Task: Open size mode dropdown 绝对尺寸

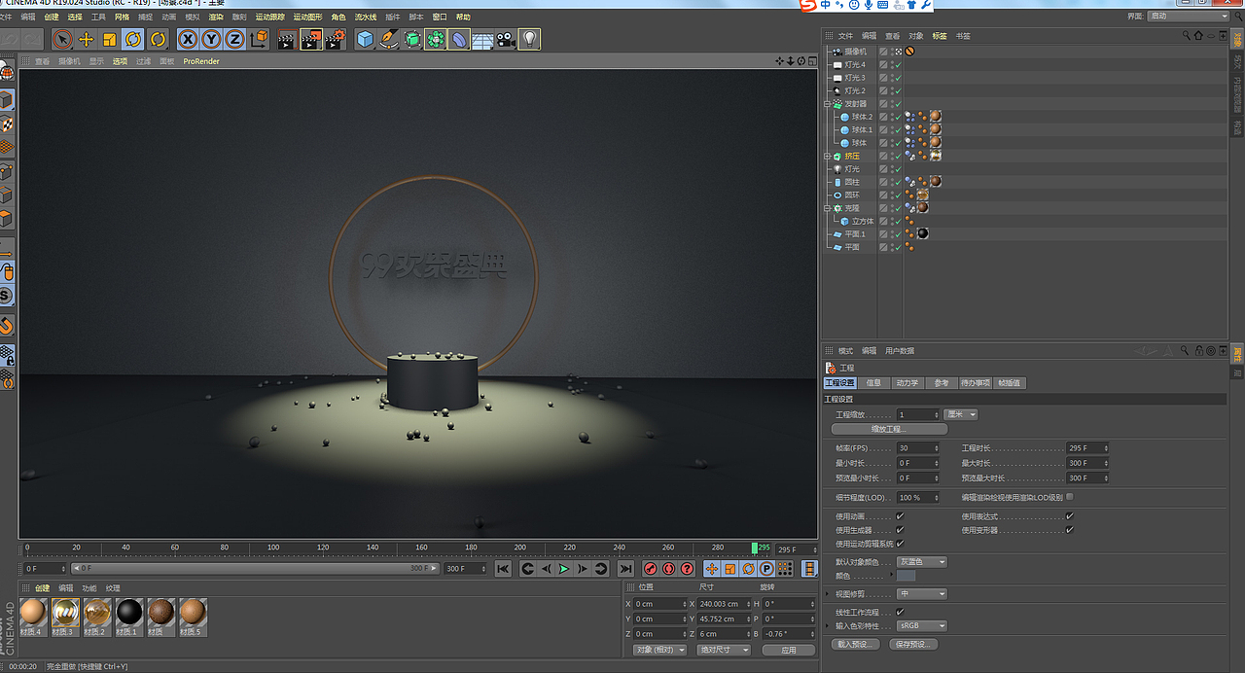Action: [724, 650]
